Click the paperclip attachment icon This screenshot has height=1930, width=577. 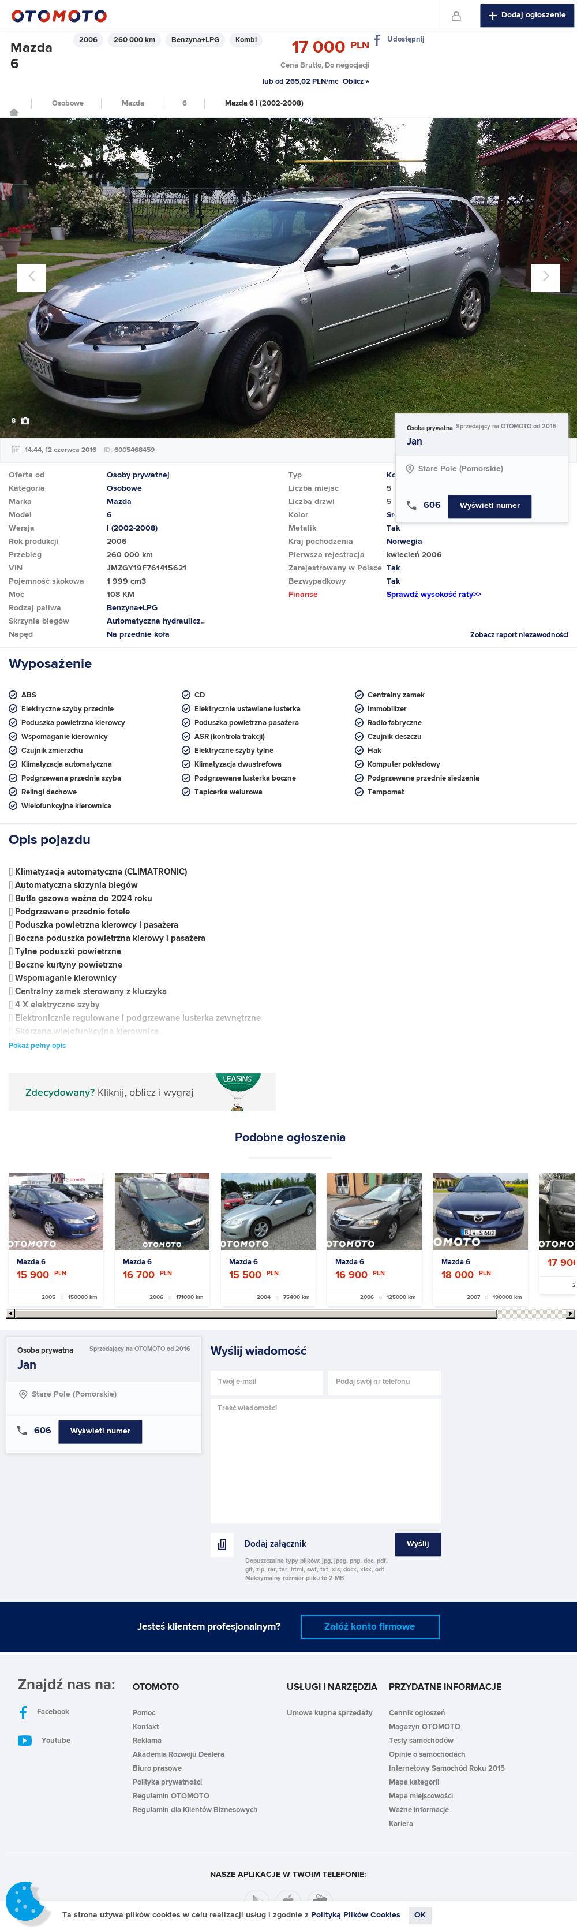point(222,1544)
